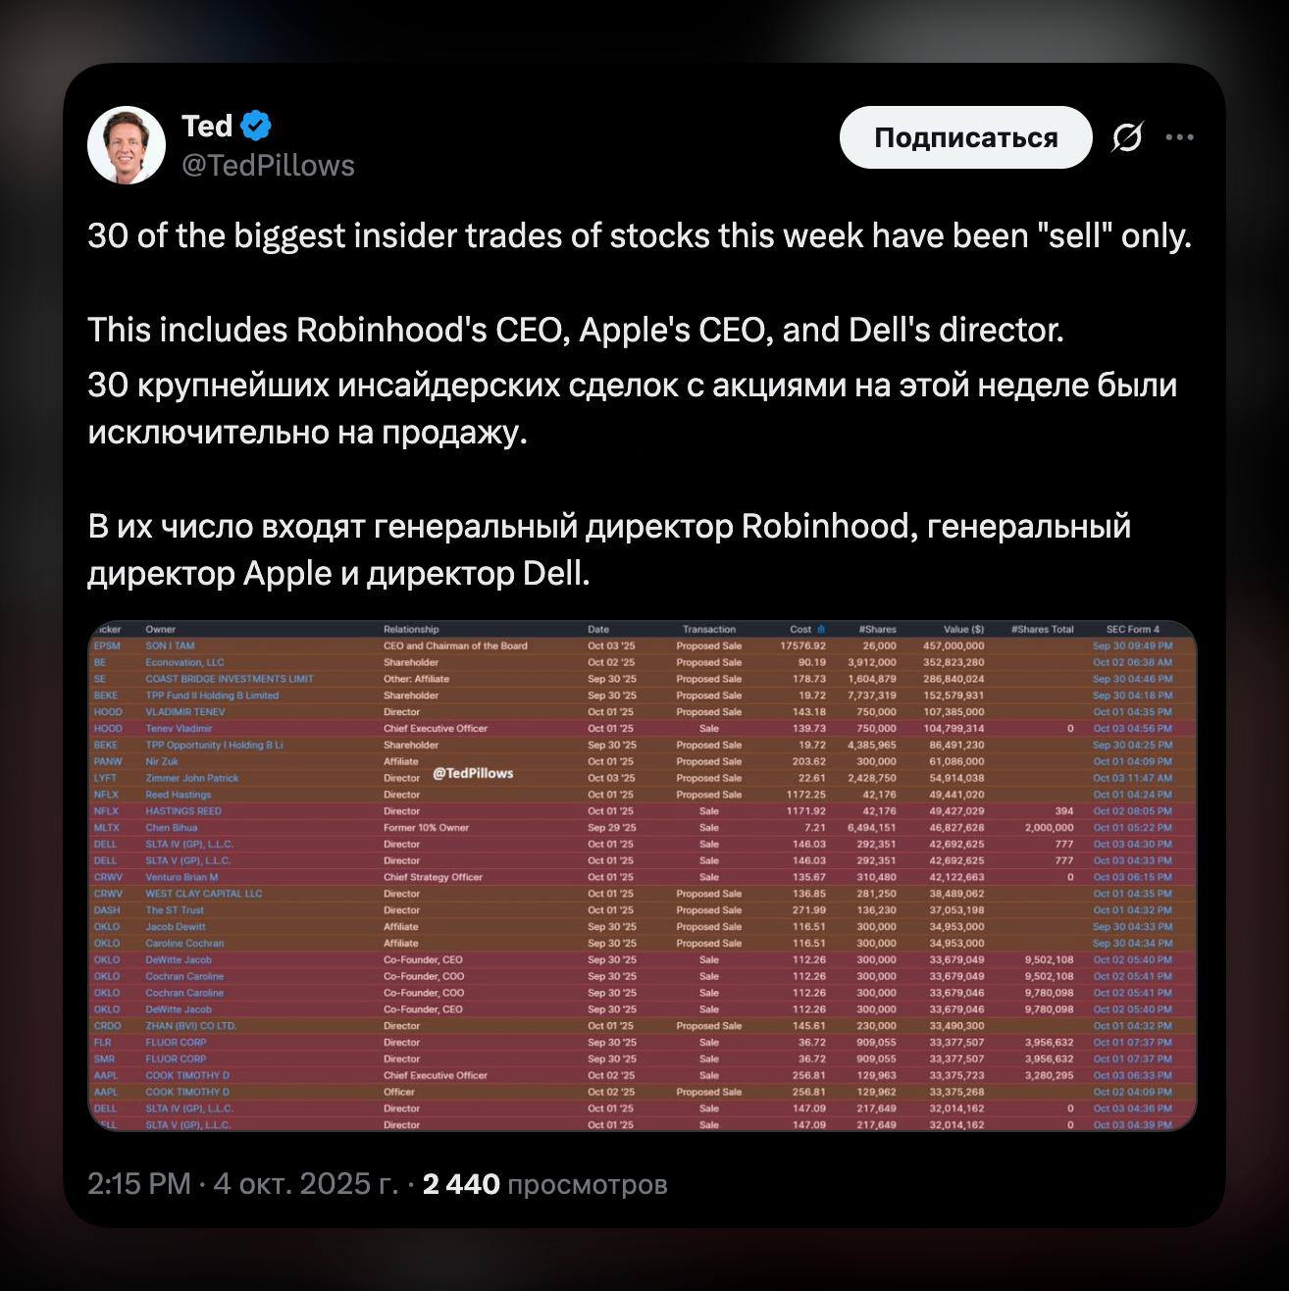1289x1291 pixels.
Task: Click the blue verified badge beside Ted
Action: pyautogui.click(x=255, y=126)
